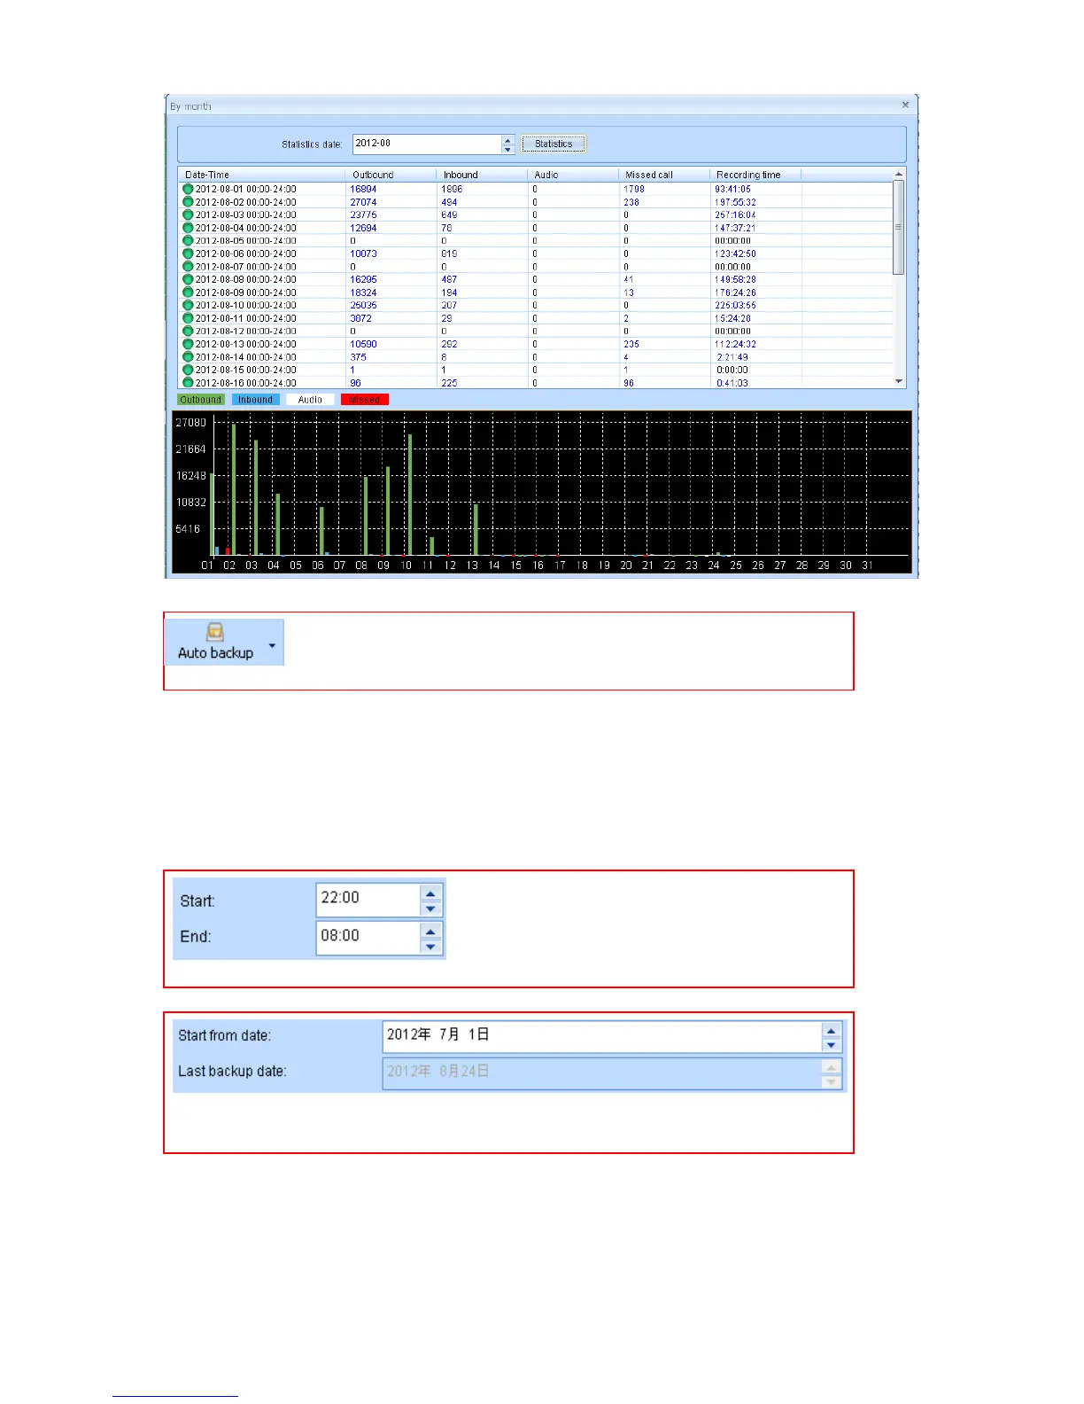Click the green status icon for 2012-08-15
This screenshot has width=1084, height=1404.
[188, 370]
